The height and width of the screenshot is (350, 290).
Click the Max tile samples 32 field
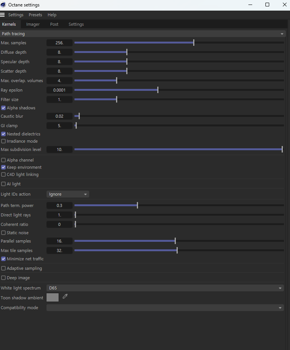(x=59, y=250)
